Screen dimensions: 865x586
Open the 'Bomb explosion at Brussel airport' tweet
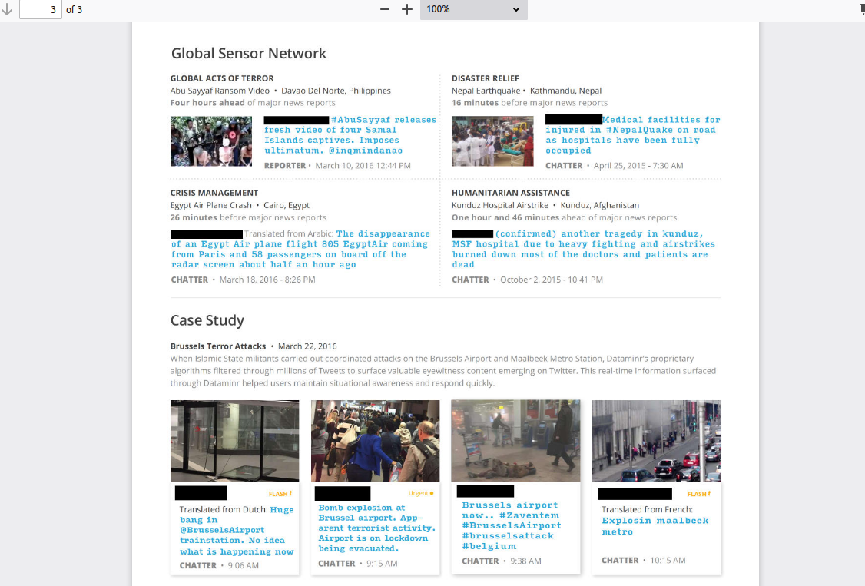[x=376, y=528]
